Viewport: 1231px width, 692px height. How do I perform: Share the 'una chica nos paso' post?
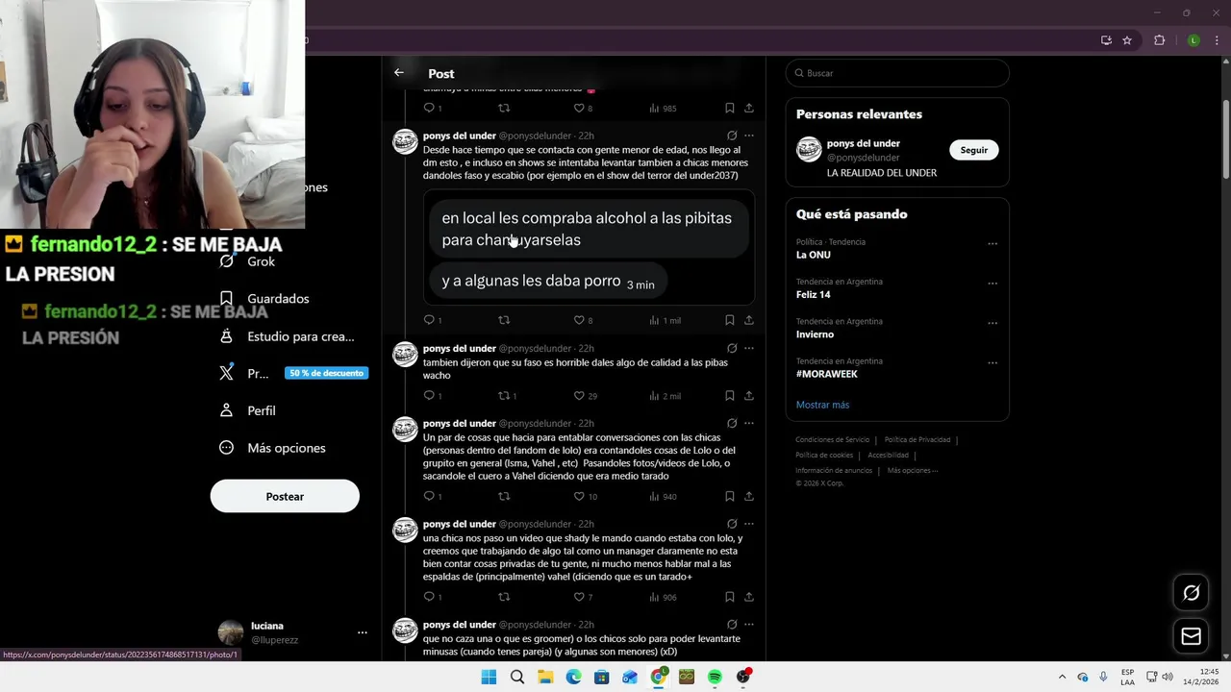[x=749, y=597]
